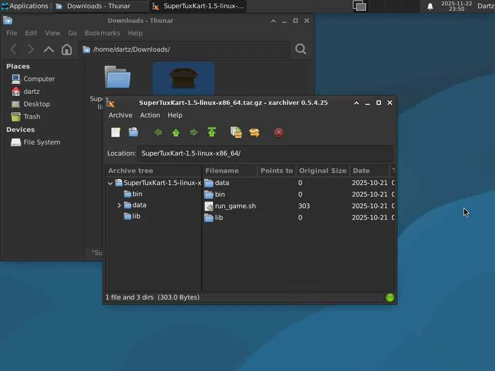The height and width of the screenshot is (371, 495).
Task: Select the folder icon in Downloads view
Action: (117, 77)
